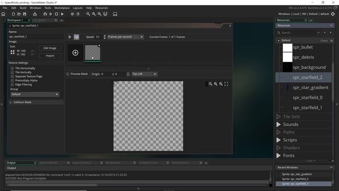The width and height of the screenshot is (339, 191).
Task: Open Help question mark toolbar icon
Action: point(78,14)
